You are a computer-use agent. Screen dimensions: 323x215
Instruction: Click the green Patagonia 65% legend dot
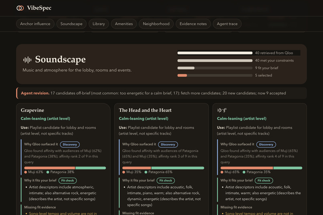point(146,172)
